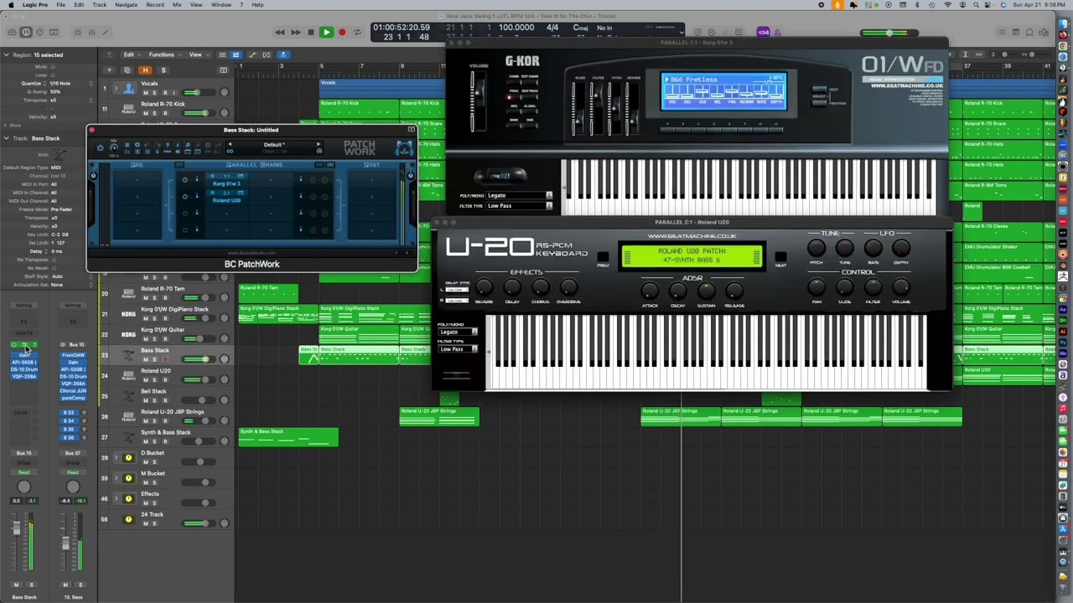The image size is (1073, 603).
Task: Click the Blue Cat logo in Patchwork
Action: click(x=404, y=148)
